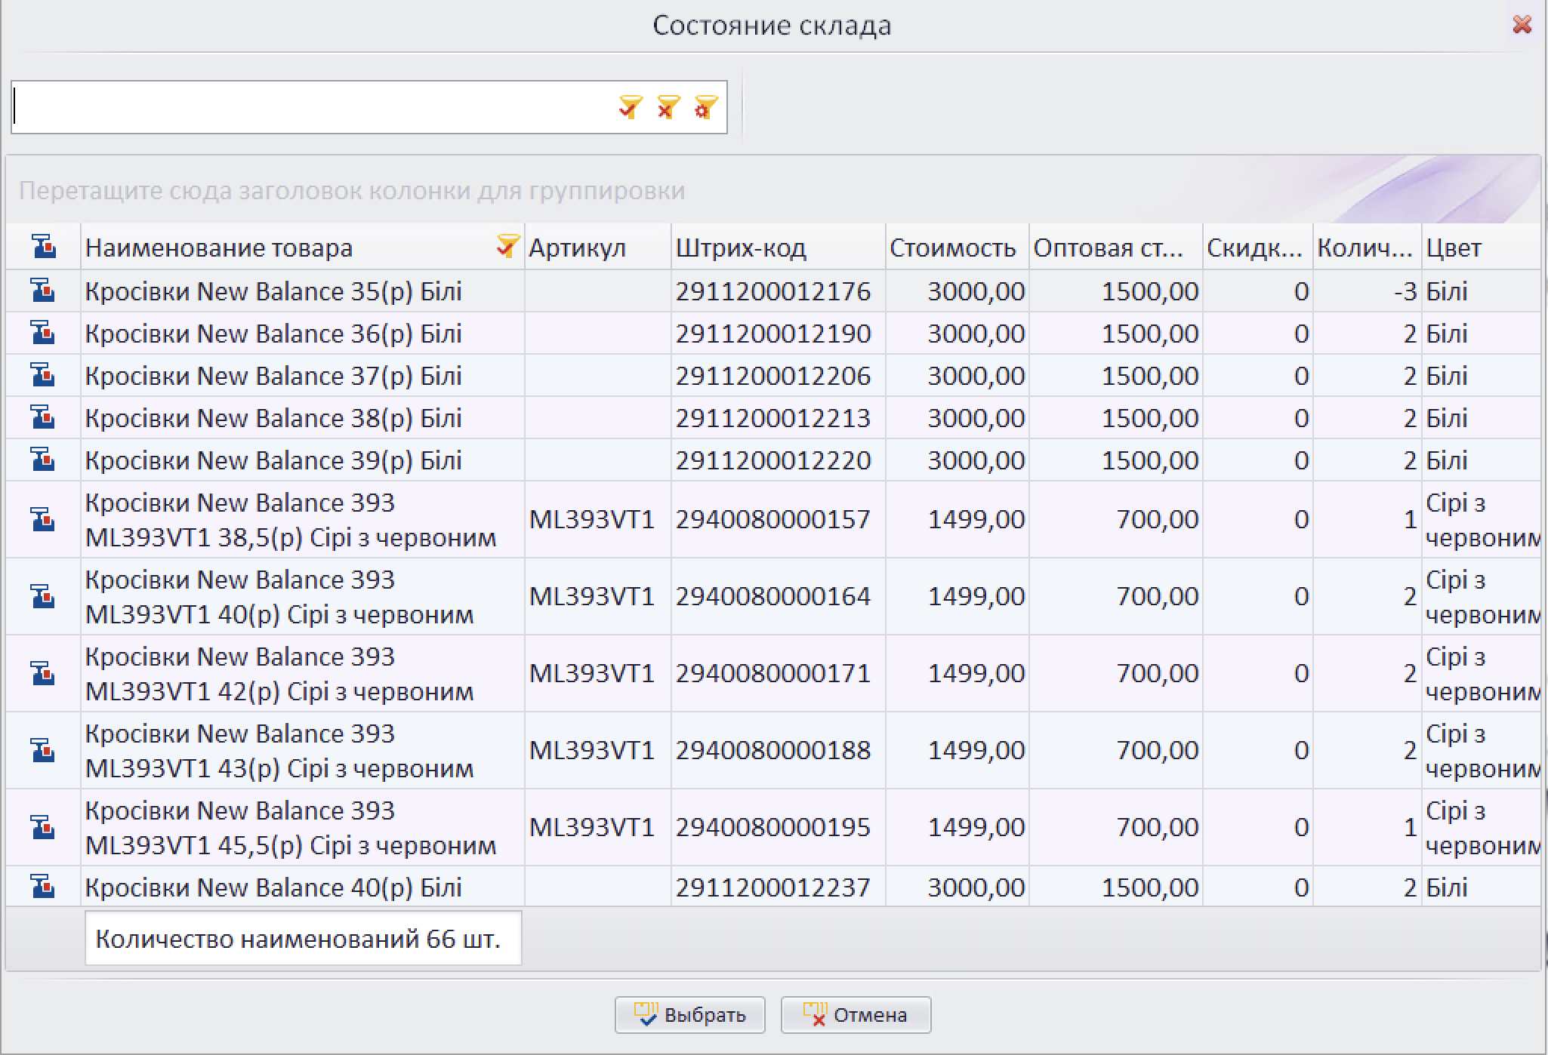Select product name Кросівки New Balance 38(р) Білі
The image size is (1548, 1055).
point(273,418)
